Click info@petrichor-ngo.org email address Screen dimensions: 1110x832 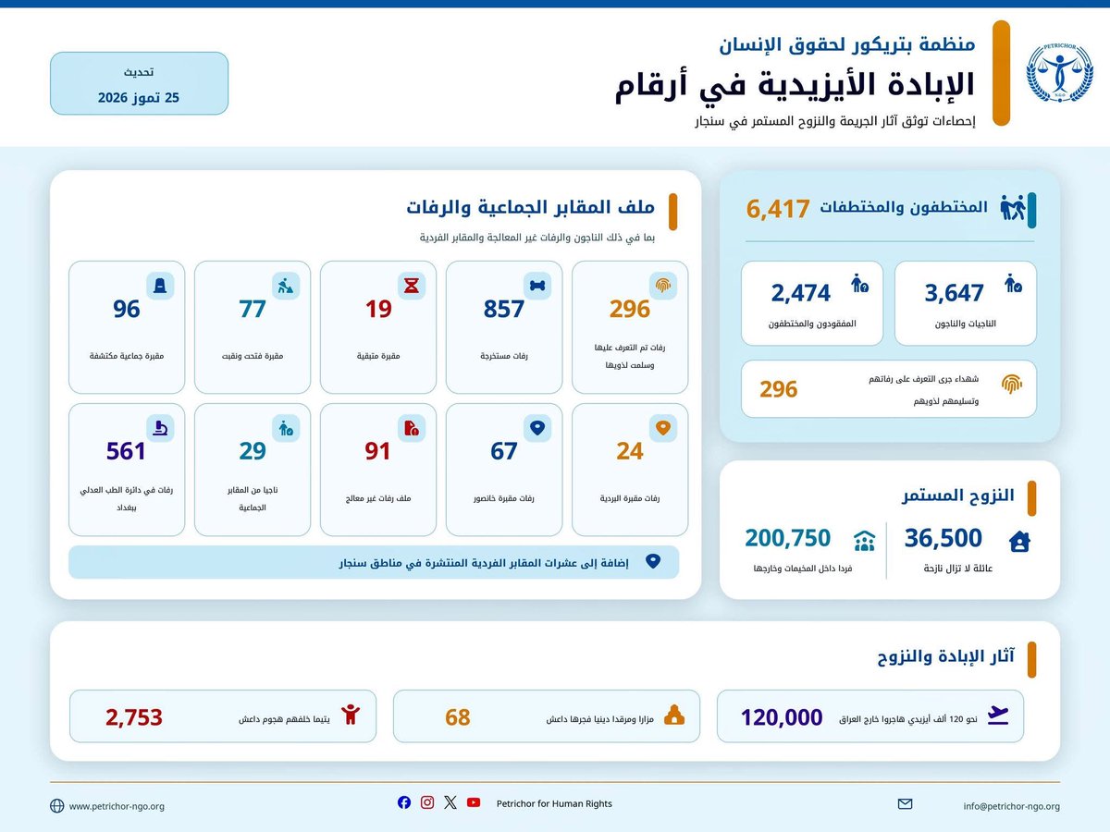click(1011, 806)
